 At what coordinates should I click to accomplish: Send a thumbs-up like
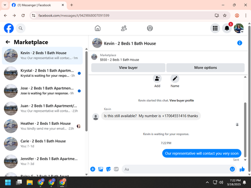pos(242,169)
